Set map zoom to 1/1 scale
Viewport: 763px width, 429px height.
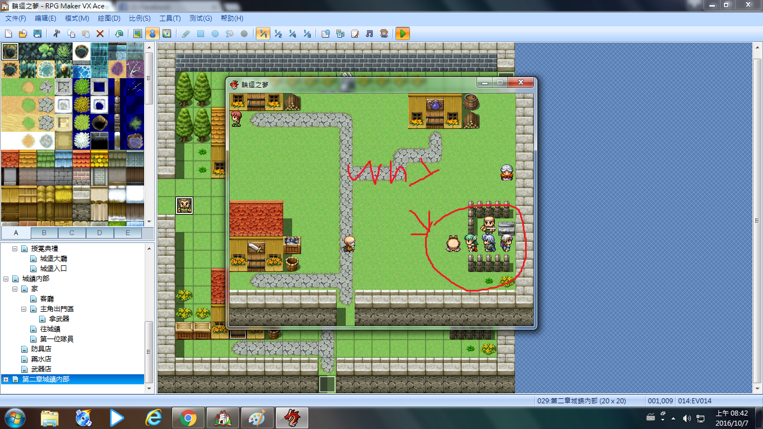(263, 34)
